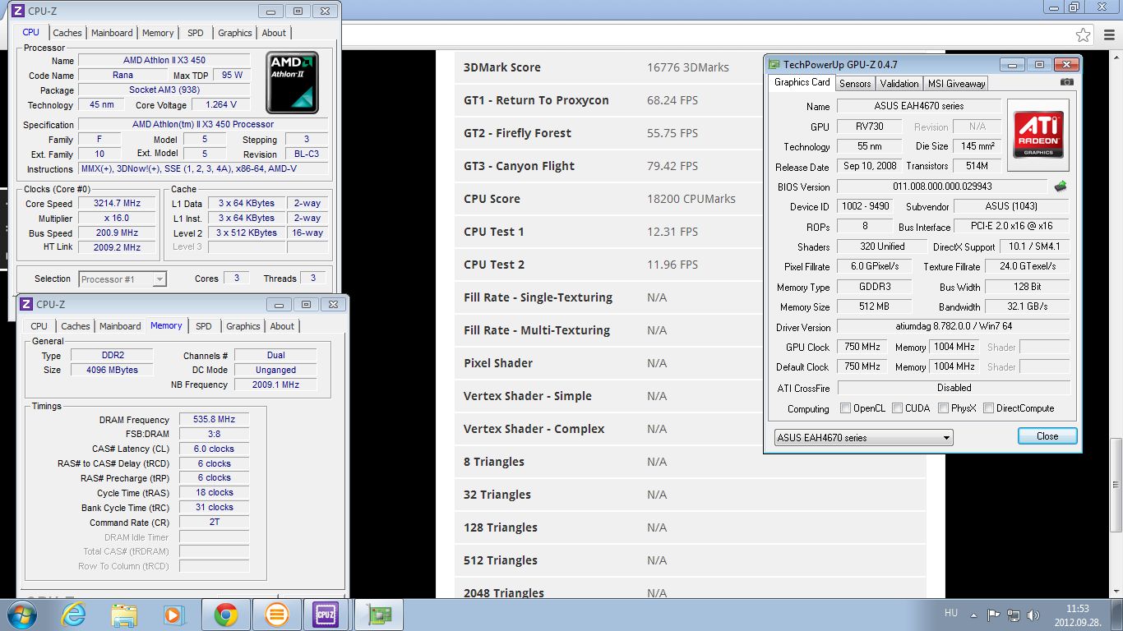The height and width of the screenshot is (631, 1123).
Task: Click the bookmark star in browser
Action: point(1084,35)
